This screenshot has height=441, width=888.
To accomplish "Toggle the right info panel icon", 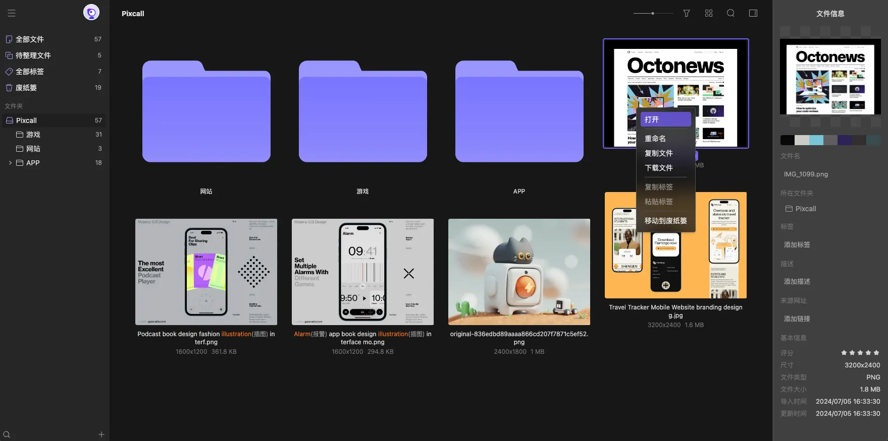I will tap(753, 13).
